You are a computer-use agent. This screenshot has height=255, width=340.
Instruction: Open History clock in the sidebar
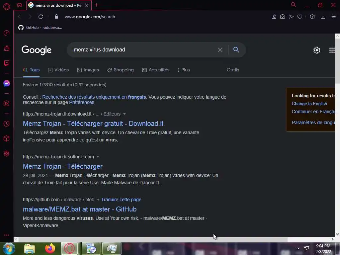point(7,124)
